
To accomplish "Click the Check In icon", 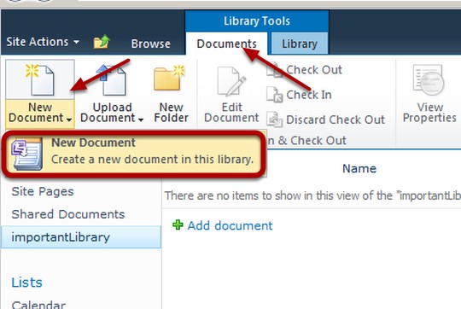I will pyautogui.click(x=274, y=95).
